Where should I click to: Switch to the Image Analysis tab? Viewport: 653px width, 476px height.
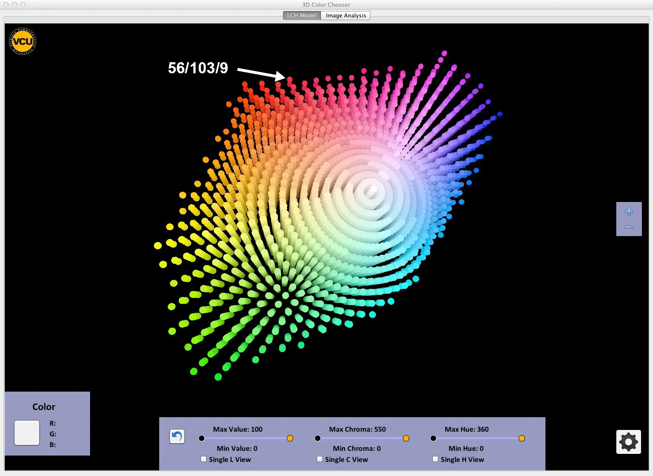pos(346,15)
